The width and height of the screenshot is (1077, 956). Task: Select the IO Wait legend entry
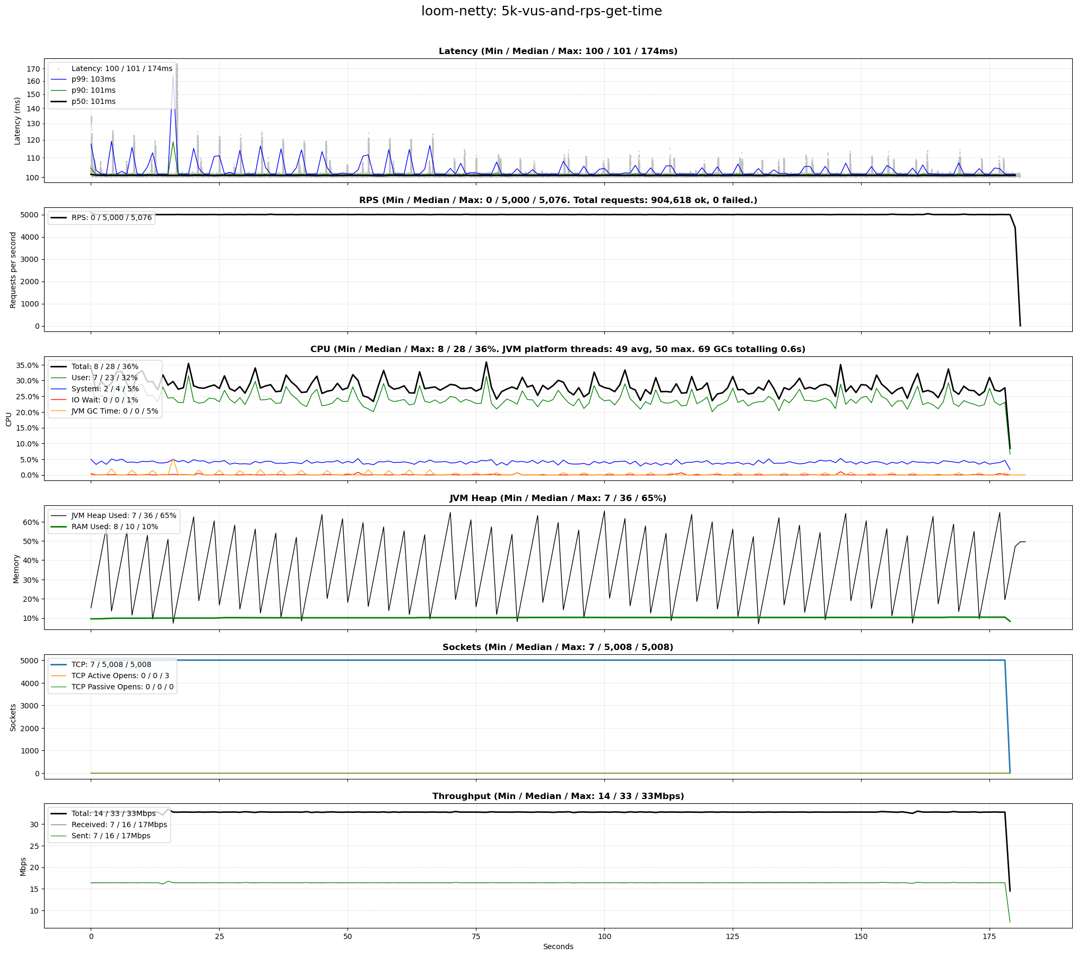coord(105,400)
